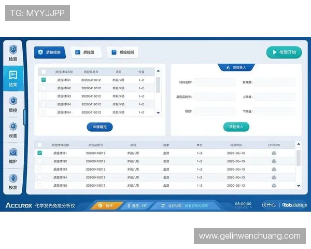The width and height of the screenshot is (311, 249).
Task: Click the 位置 column header in upper table
Action: tap(141, 72)
